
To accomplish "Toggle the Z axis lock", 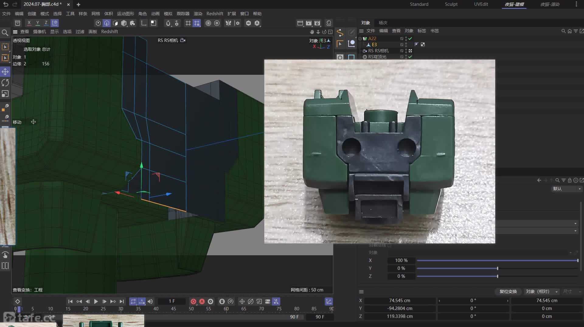I will pyautogui.click(x=46, y=23).
